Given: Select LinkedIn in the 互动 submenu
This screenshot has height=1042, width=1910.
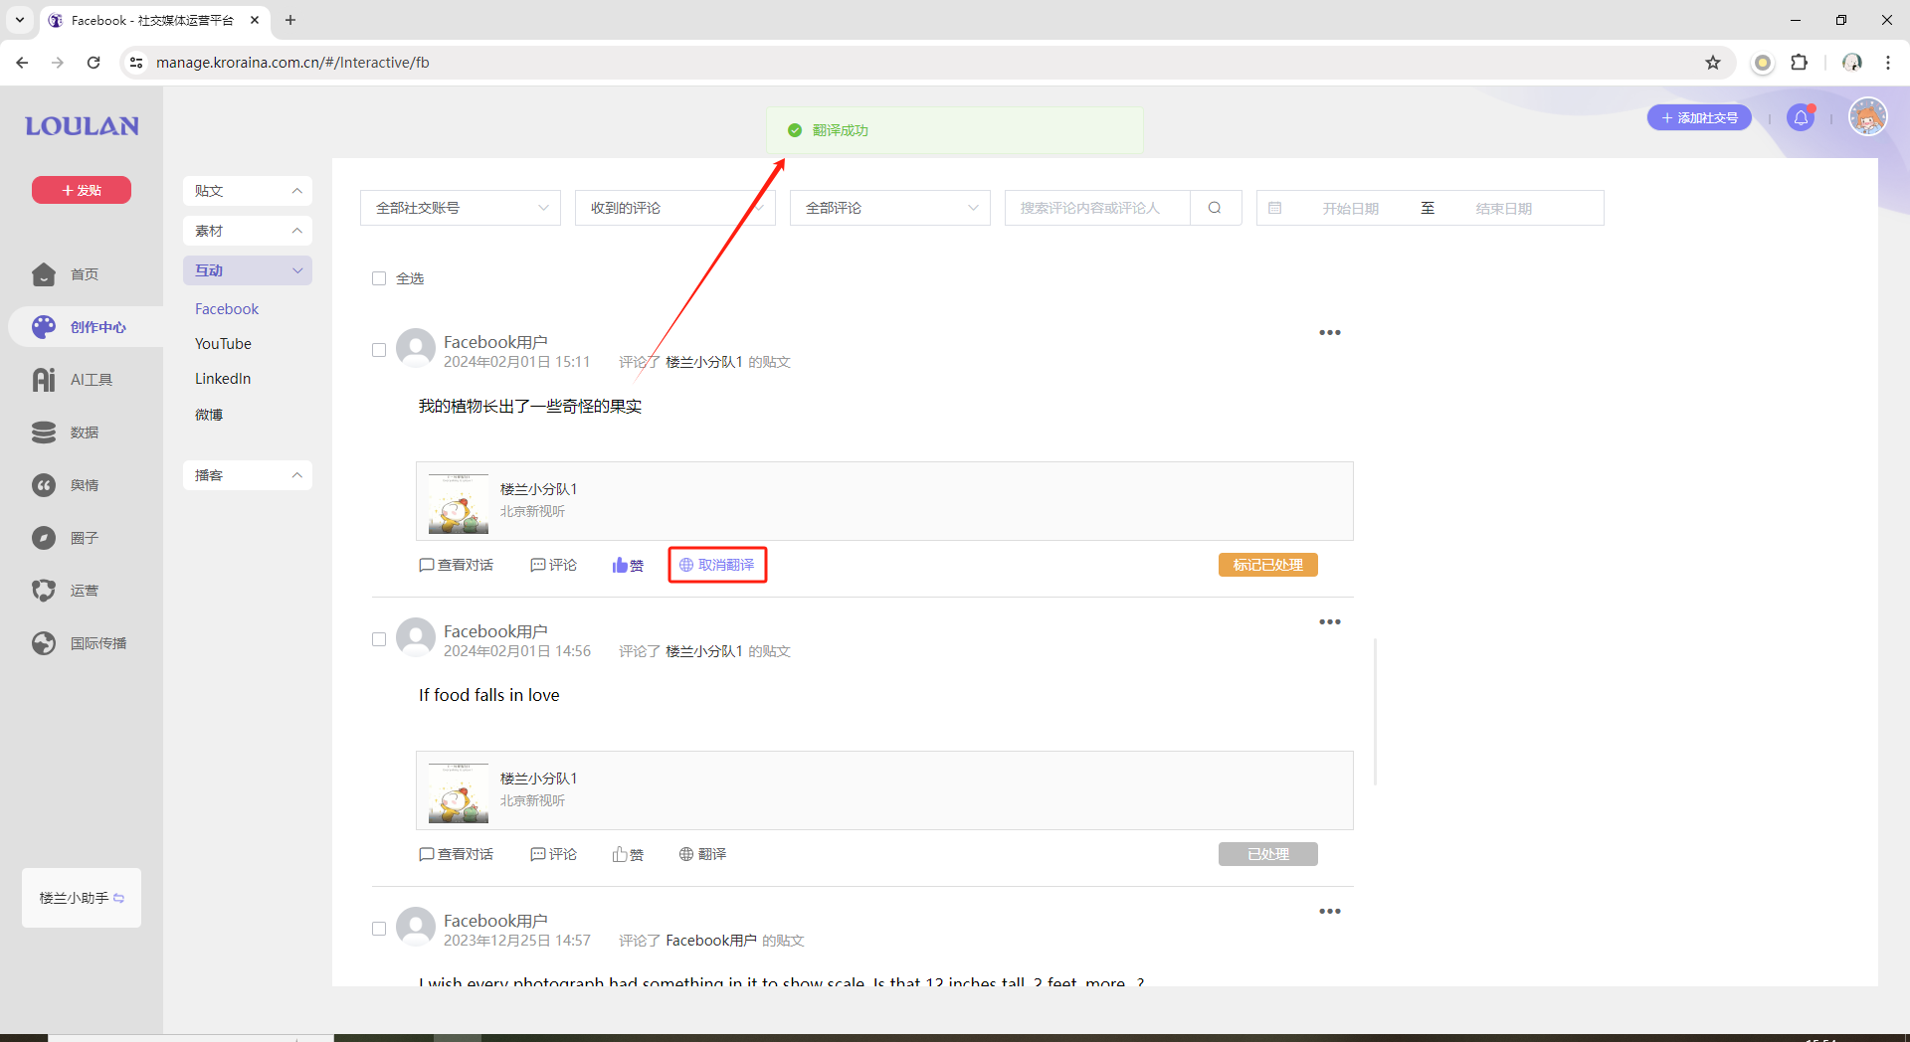Looking at the screenshot, I should (223, 379).
